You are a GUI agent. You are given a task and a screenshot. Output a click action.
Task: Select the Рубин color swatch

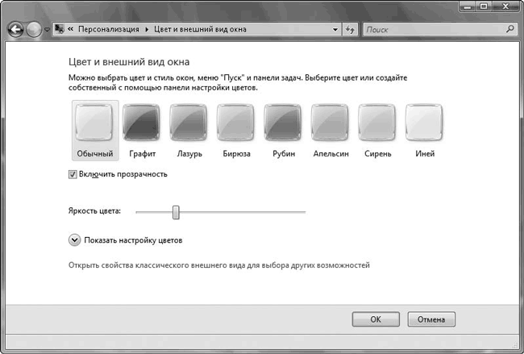pos(284,123)
